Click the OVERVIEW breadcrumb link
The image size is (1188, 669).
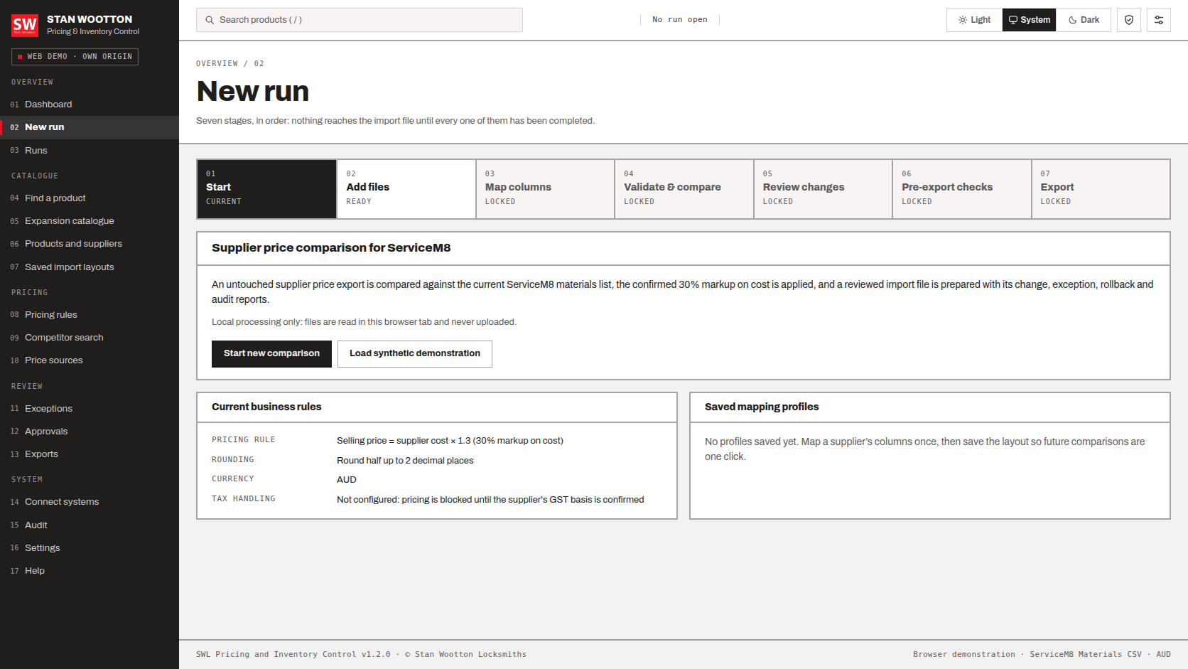217,64
